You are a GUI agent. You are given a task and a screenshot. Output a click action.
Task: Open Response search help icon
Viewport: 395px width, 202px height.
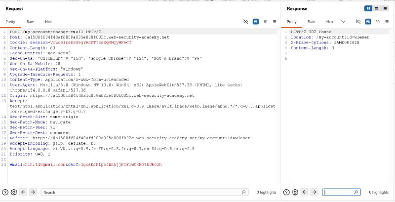(x=286, y=193)
